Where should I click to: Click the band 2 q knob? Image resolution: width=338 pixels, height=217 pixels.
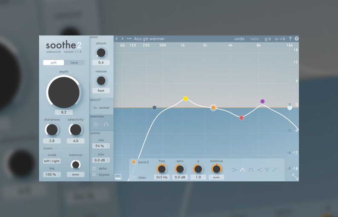coord(198,169)
